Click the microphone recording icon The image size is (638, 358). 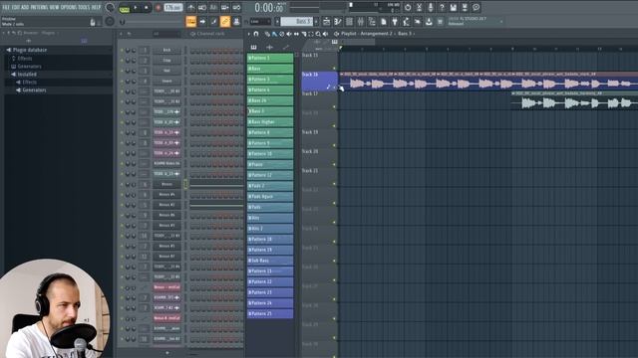click(431, 7)
